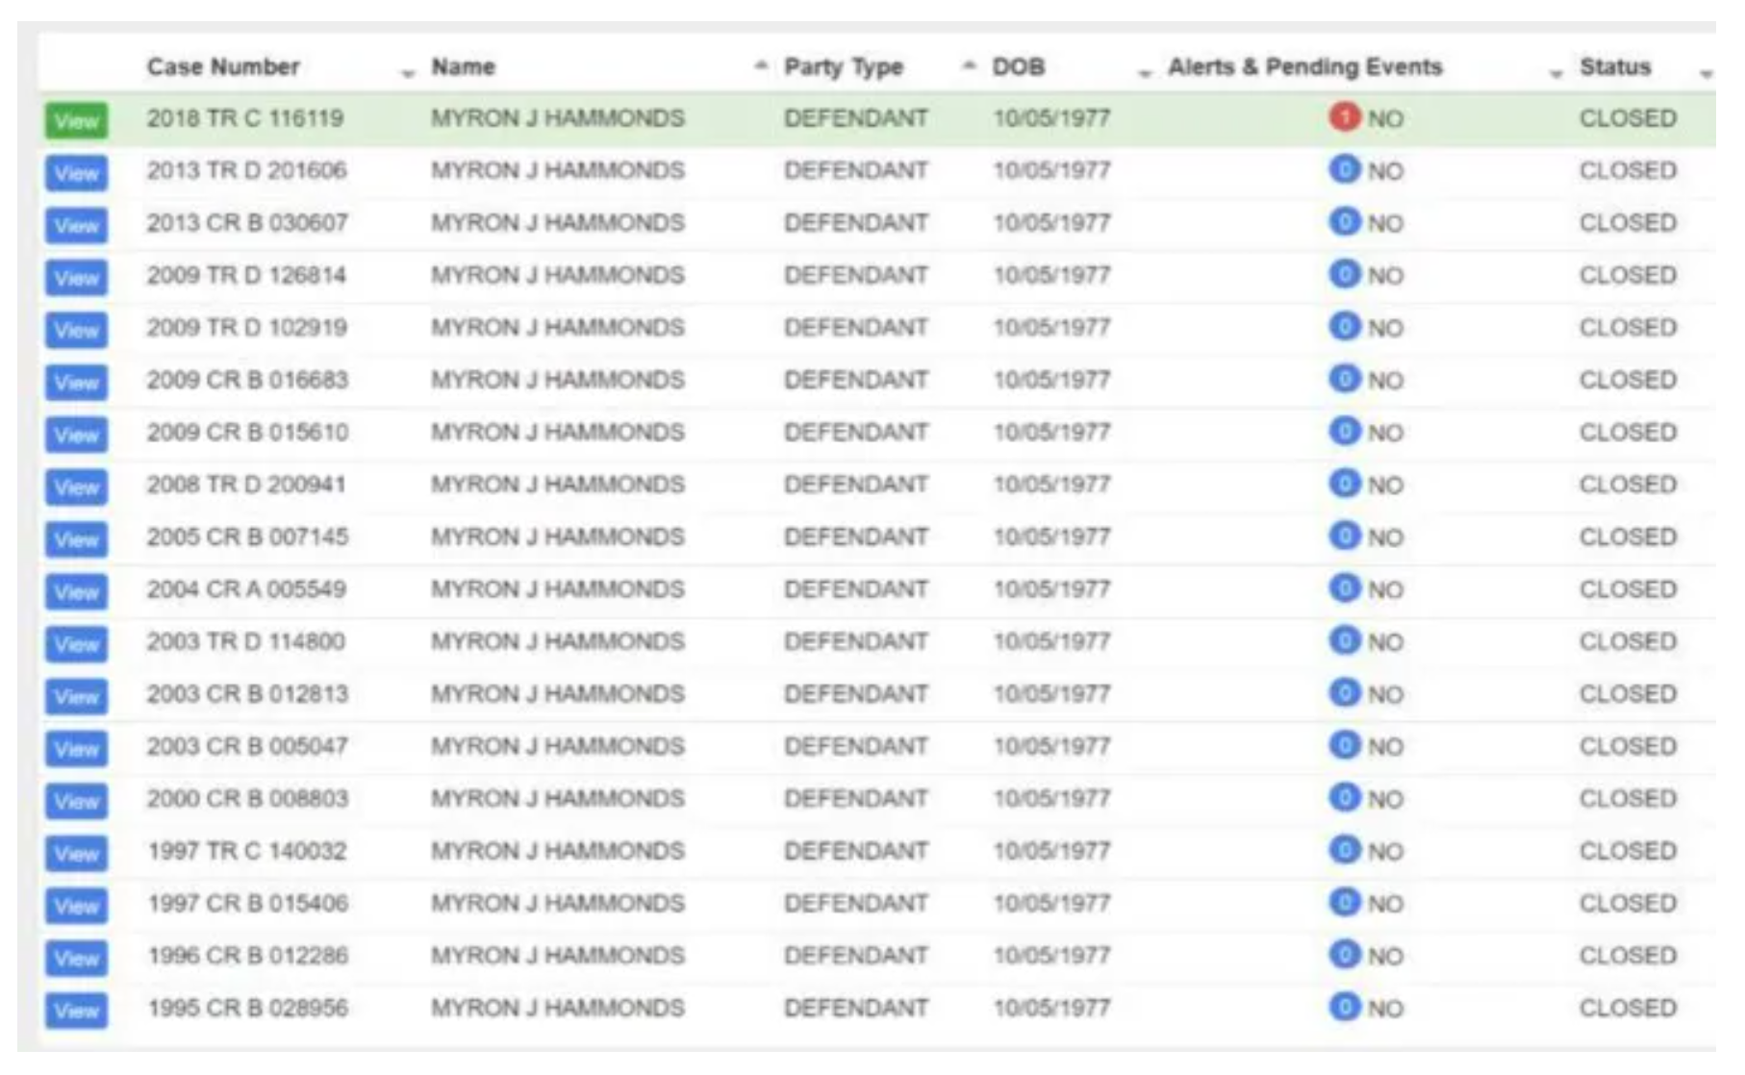This screenshot has height=1075, width=1745.
Task: Open View for case 2009 TR D 102919
Action: pyautogui.click(x=76, y=330)
